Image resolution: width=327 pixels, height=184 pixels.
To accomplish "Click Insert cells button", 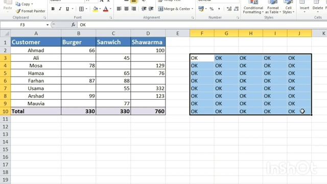I will (x=305, y=6).
